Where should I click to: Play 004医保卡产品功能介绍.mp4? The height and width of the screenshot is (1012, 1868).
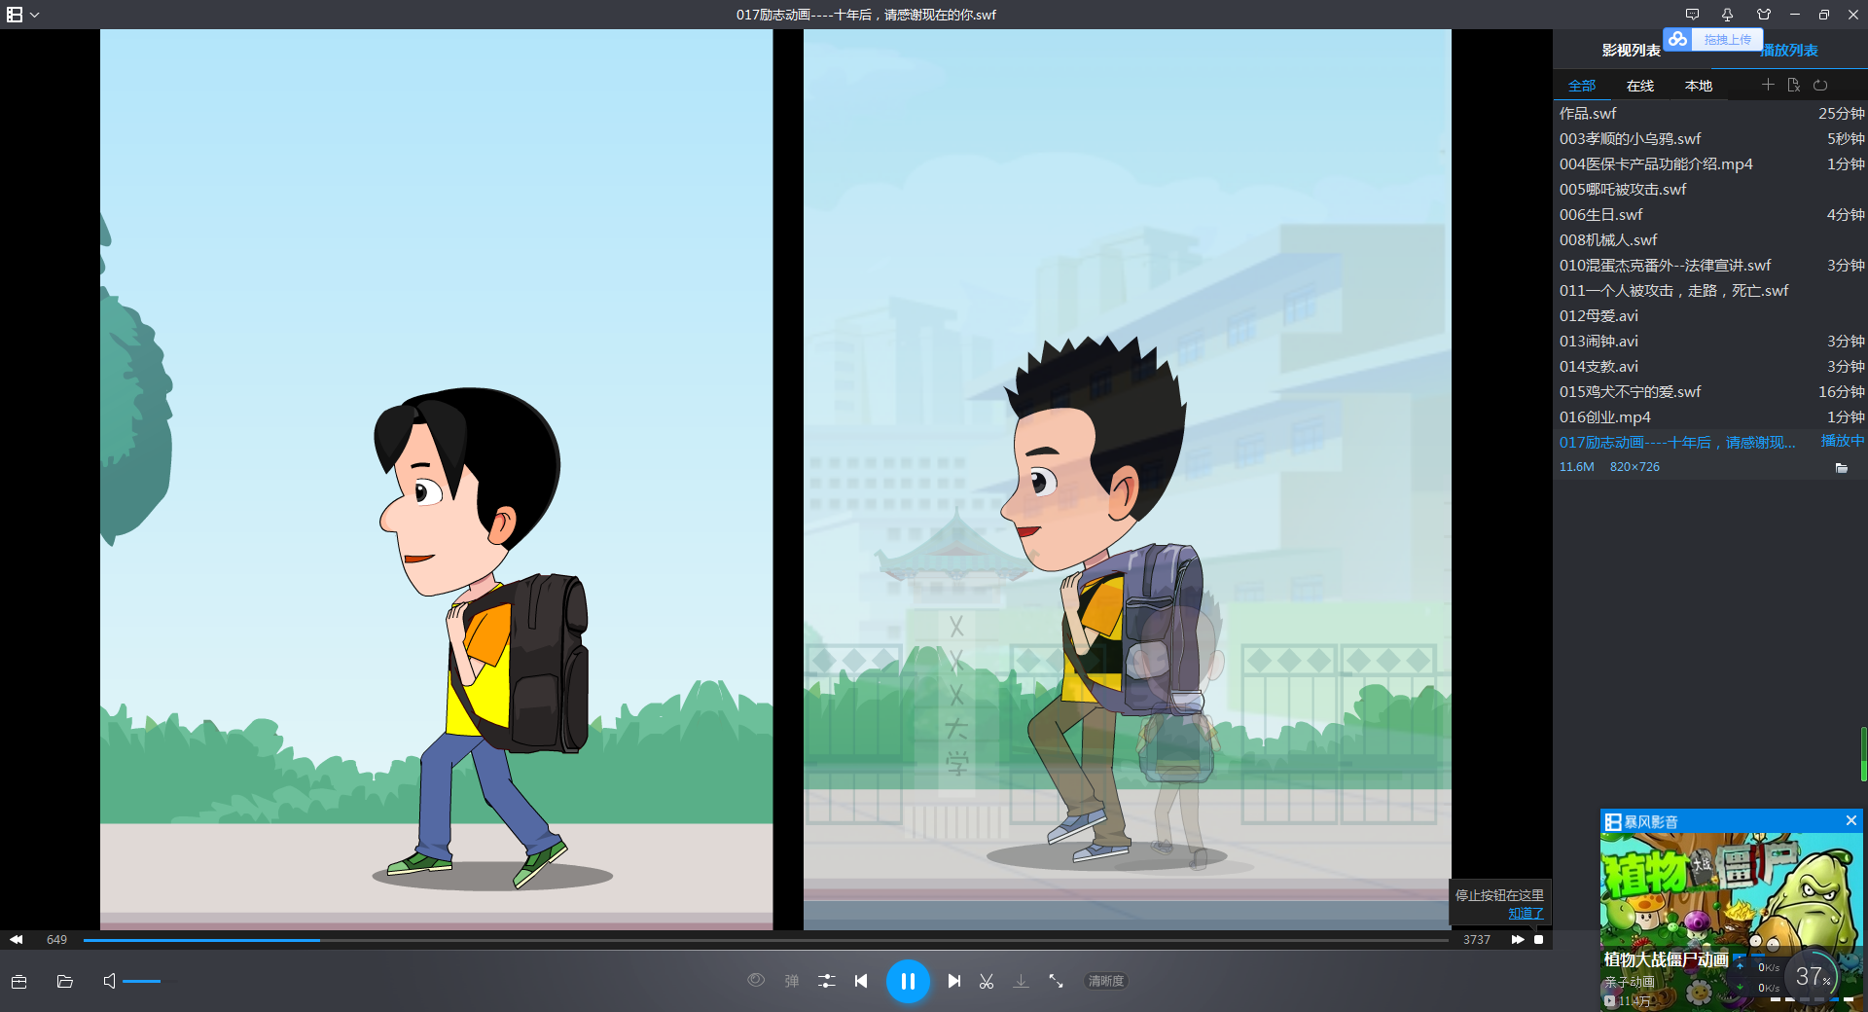coord(1710,164)
